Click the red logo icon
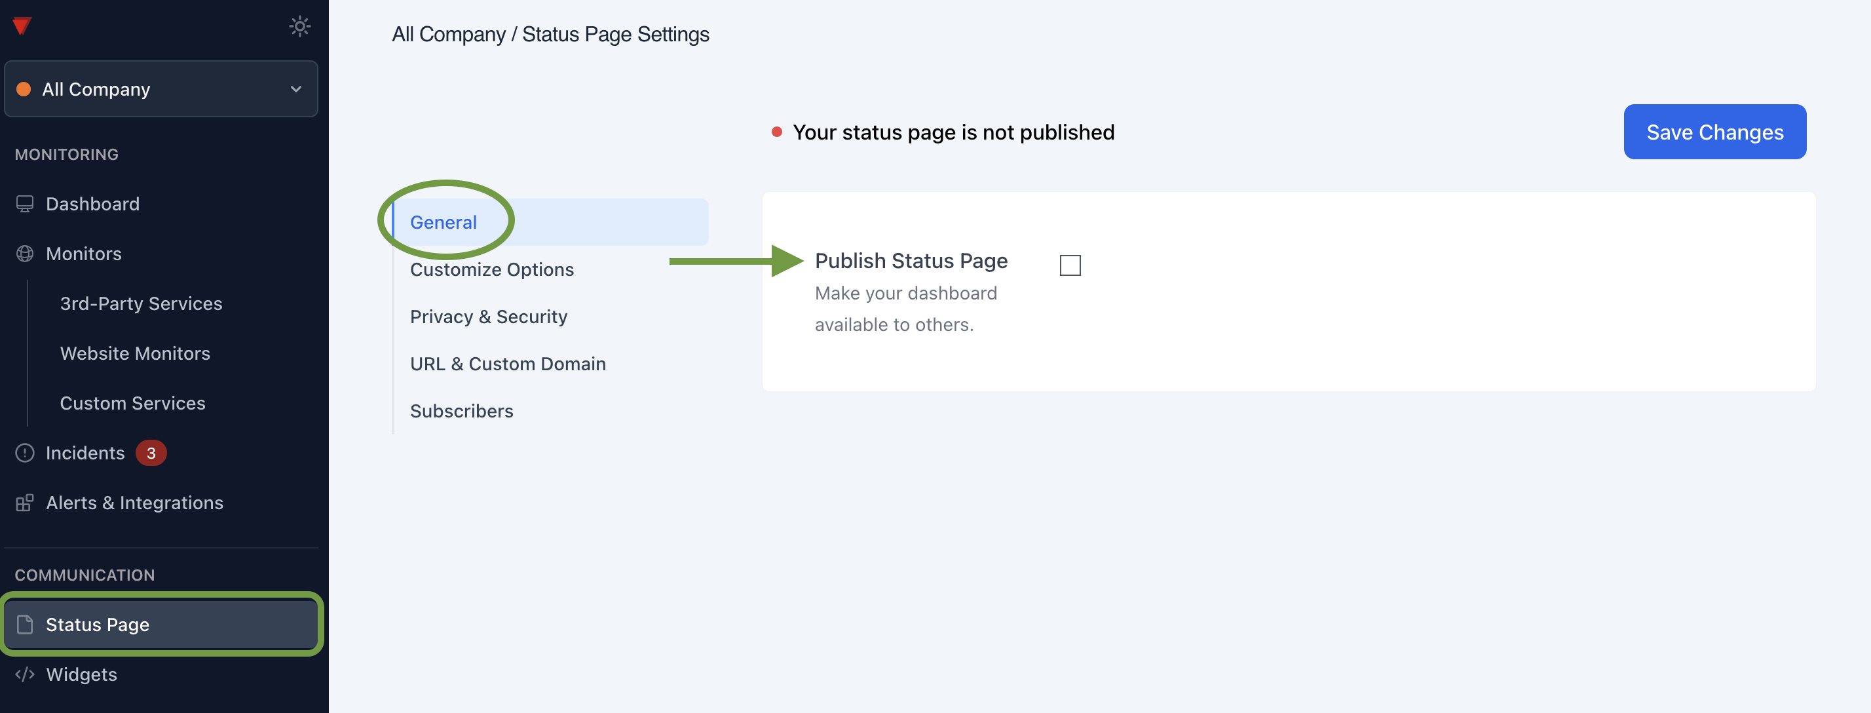This screenshot has height=713, width=1871. tap(22, 26)
